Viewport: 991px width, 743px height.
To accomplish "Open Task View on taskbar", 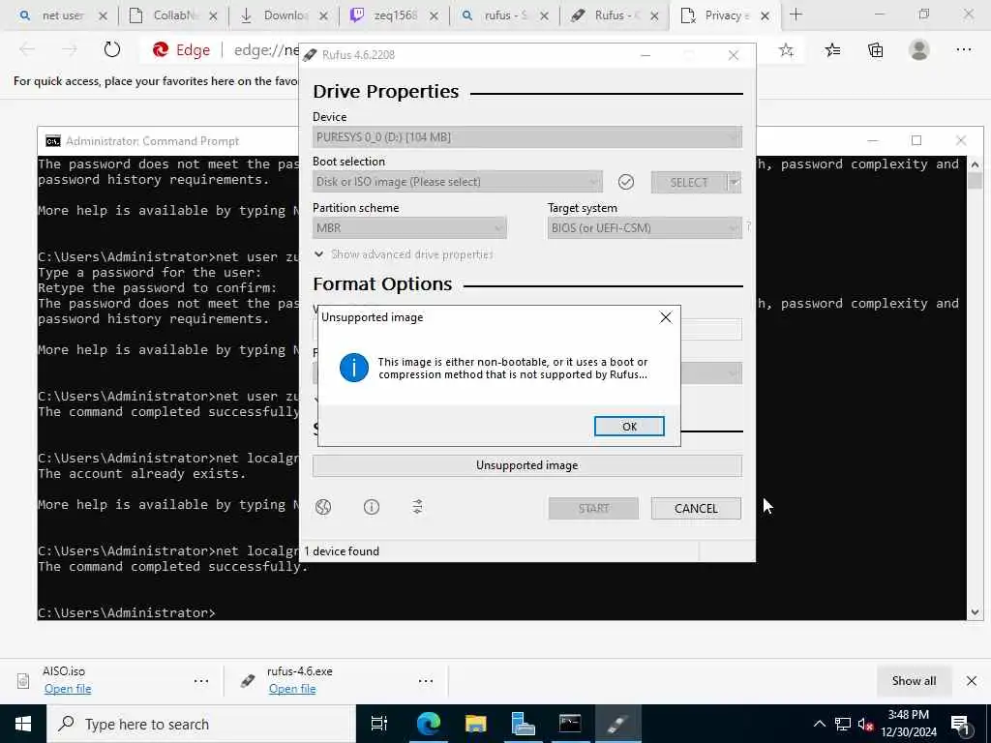I will point(379,724).
